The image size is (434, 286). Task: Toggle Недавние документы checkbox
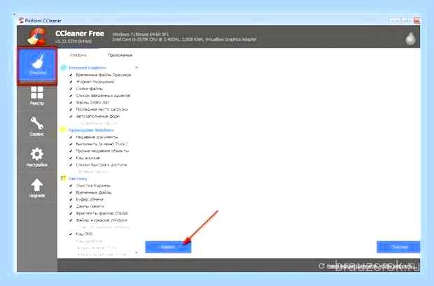[71, 137]
